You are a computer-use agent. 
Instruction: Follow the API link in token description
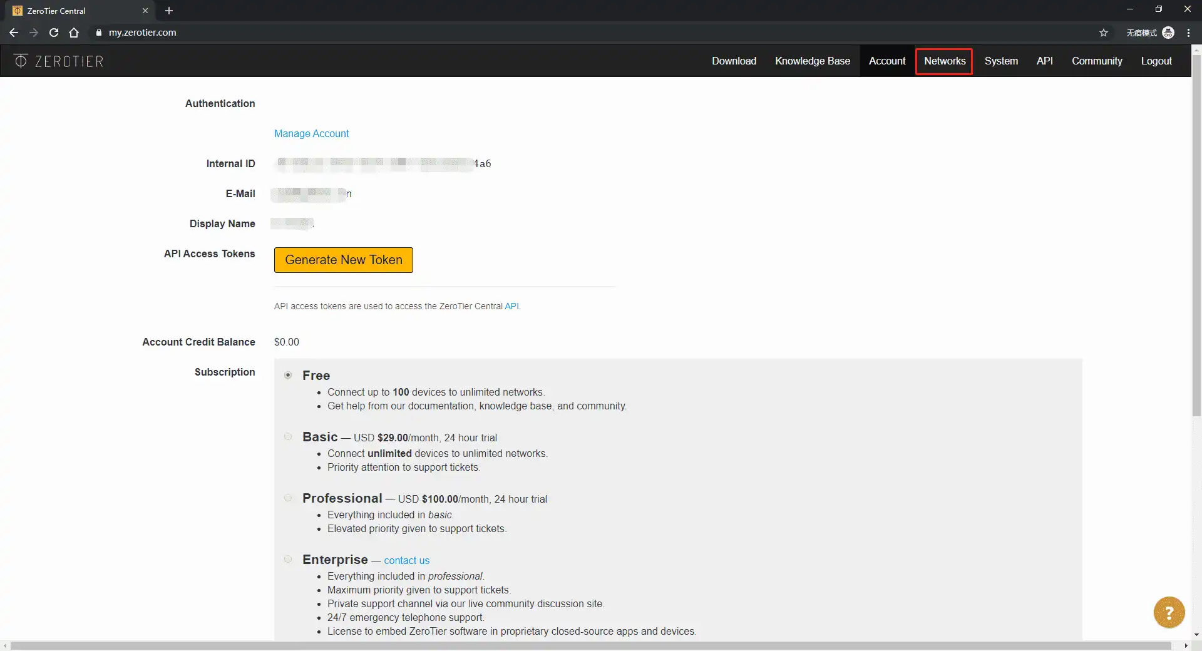tap(511, 306)
